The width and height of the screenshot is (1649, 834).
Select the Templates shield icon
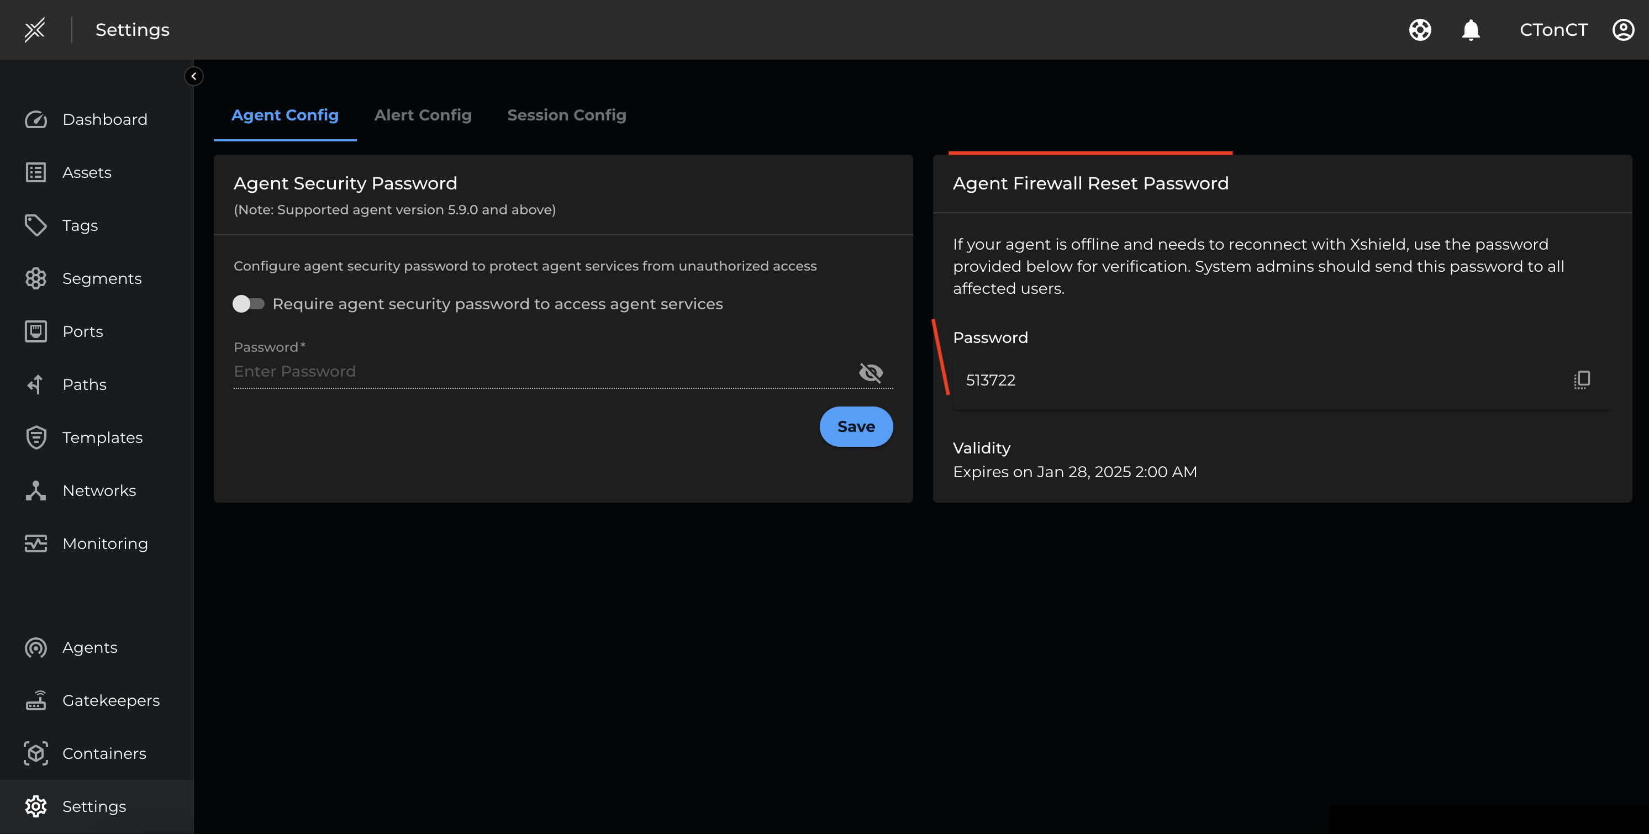(36, 437)
